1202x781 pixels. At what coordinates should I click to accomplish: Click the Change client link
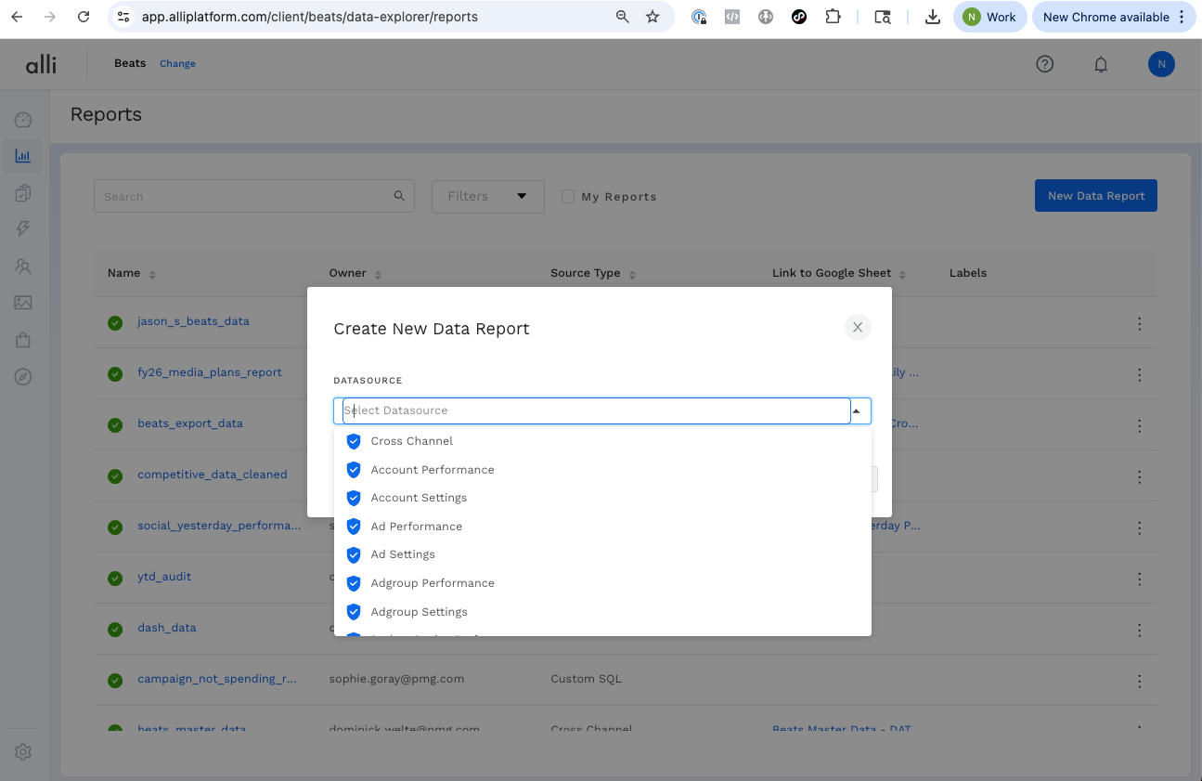click(x=177, y=64)
